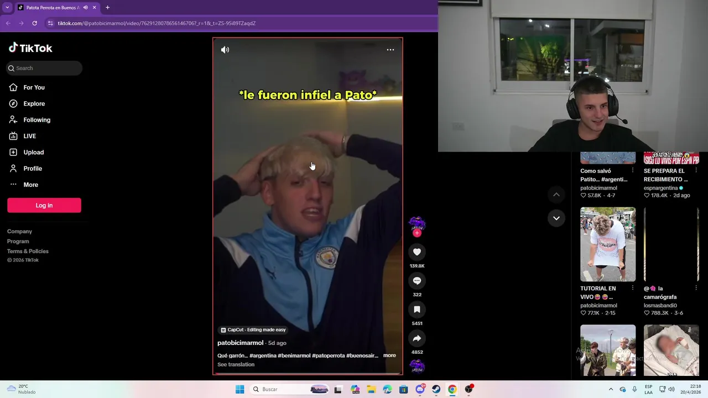Open options for 'SE PREPARA EL RECIBIMIENTO' video
Image resolution: width=708 pixels, height=398 pixels.
point(696,170)
